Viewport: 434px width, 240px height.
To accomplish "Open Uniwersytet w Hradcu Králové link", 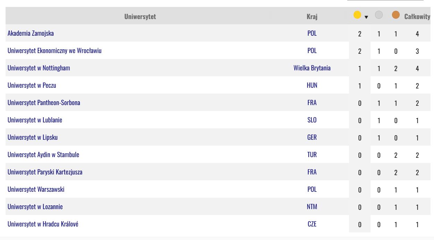I will (43, 224).
